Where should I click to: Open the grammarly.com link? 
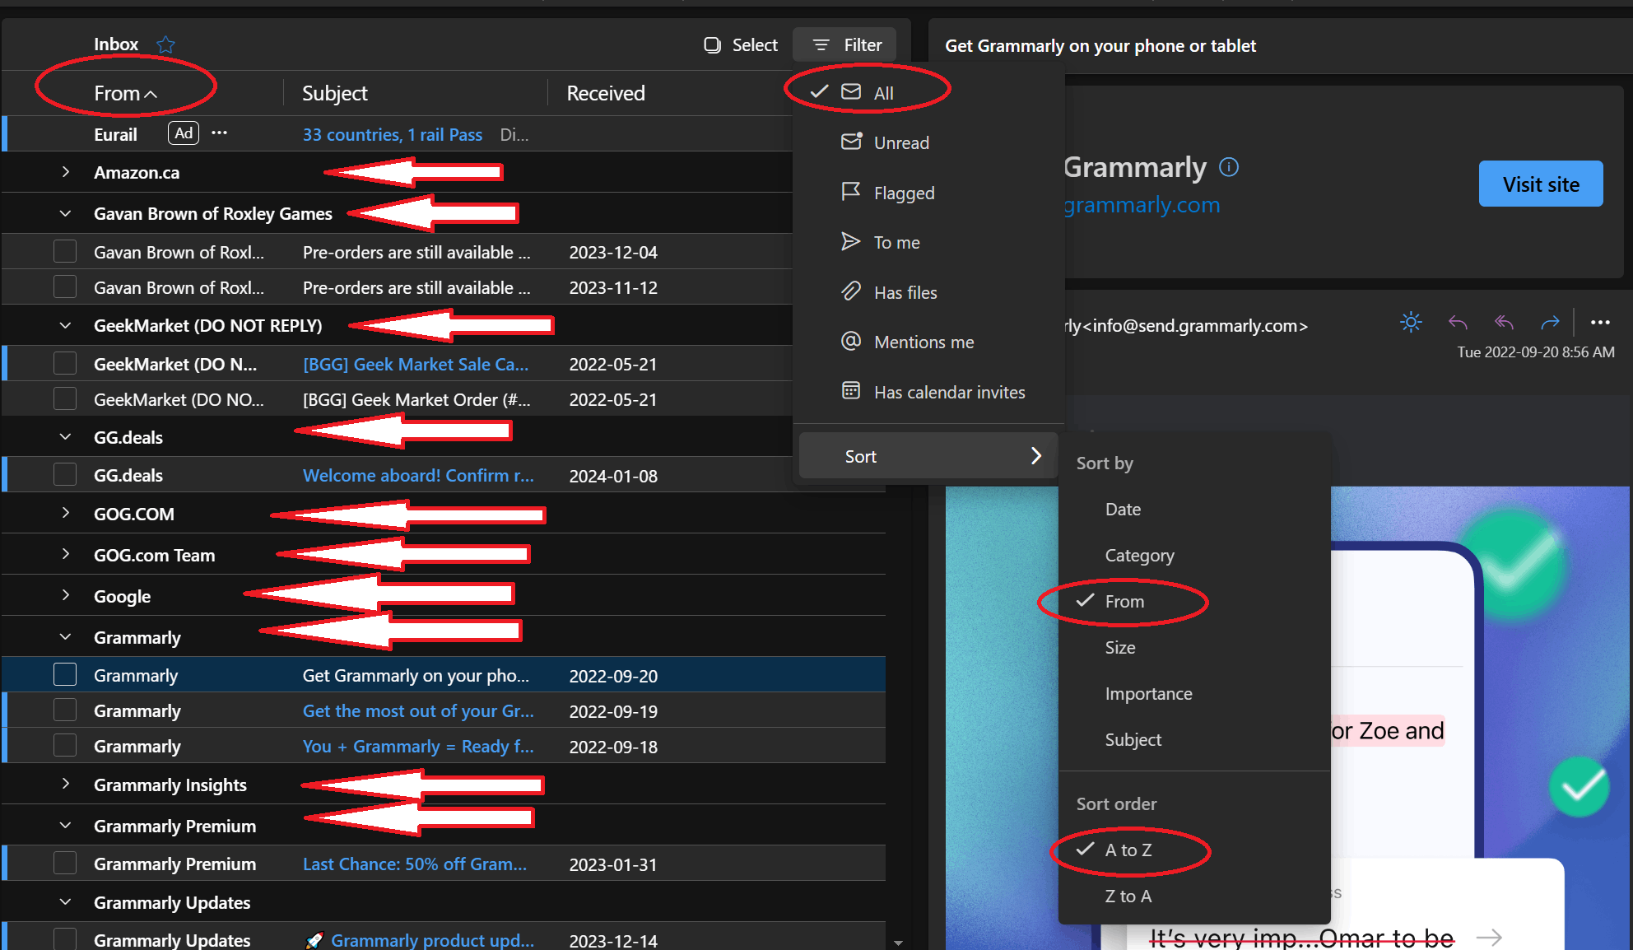[x=1142, y=205]
